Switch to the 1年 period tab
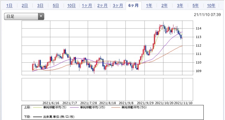This screenshot has height=120, width=225. [x=149, y=6]
